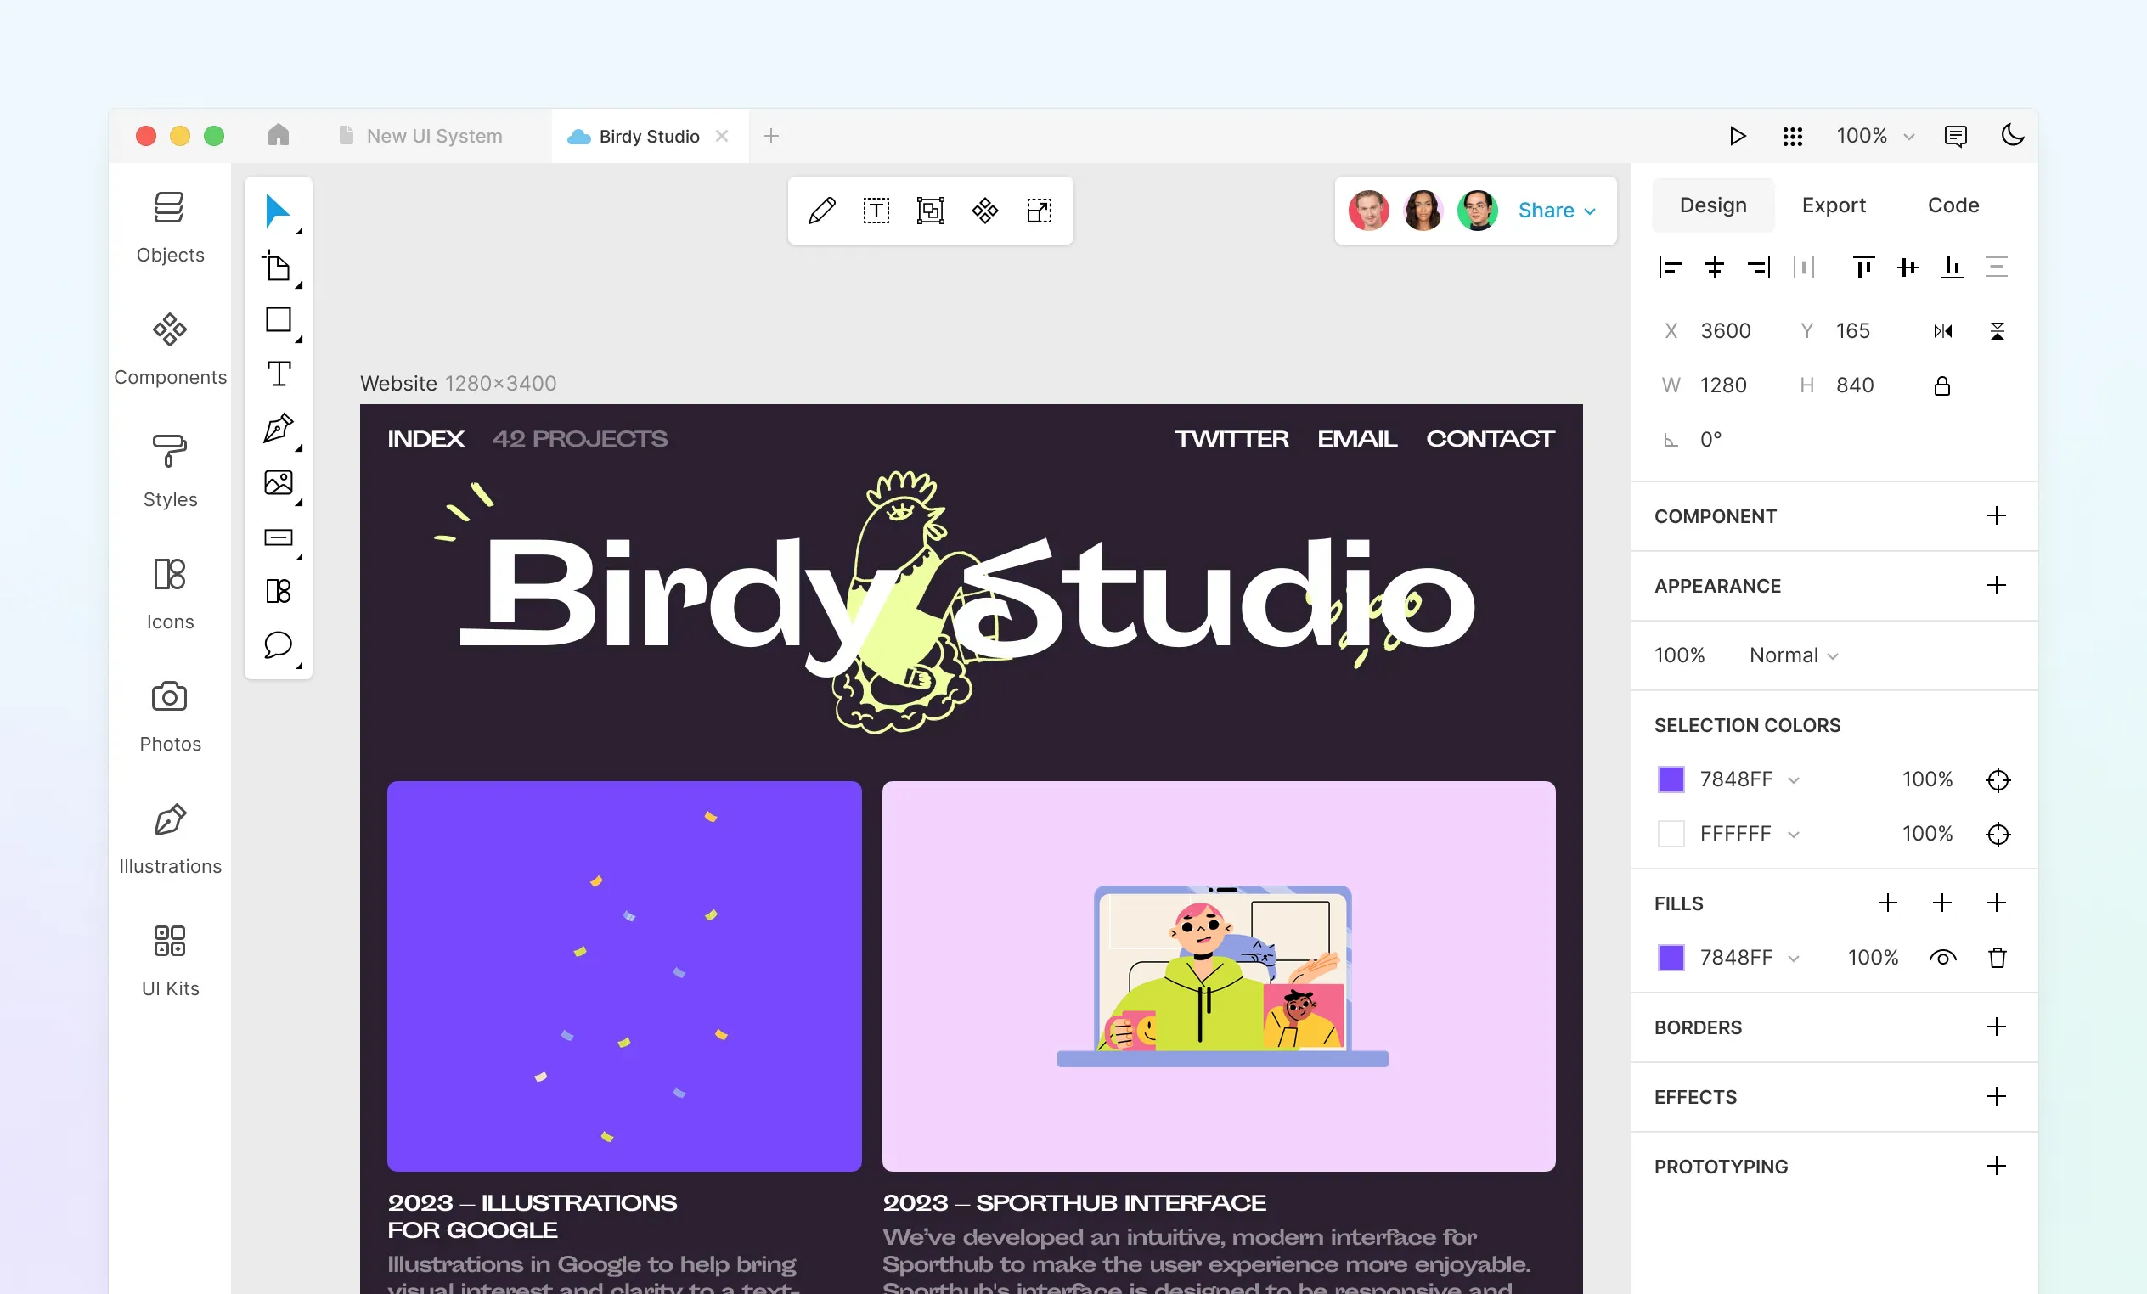Switch to the Code tab
The width and height of the screenshot is (2147, 1294).
pyautogui.click(x=1953, y=202)
